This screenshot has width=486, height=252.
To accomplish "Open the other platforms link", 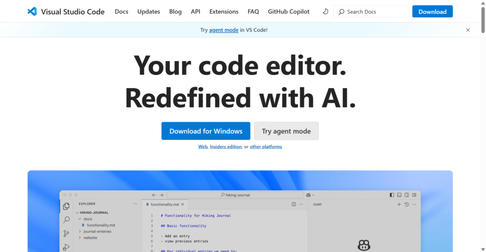I will 266,146.
